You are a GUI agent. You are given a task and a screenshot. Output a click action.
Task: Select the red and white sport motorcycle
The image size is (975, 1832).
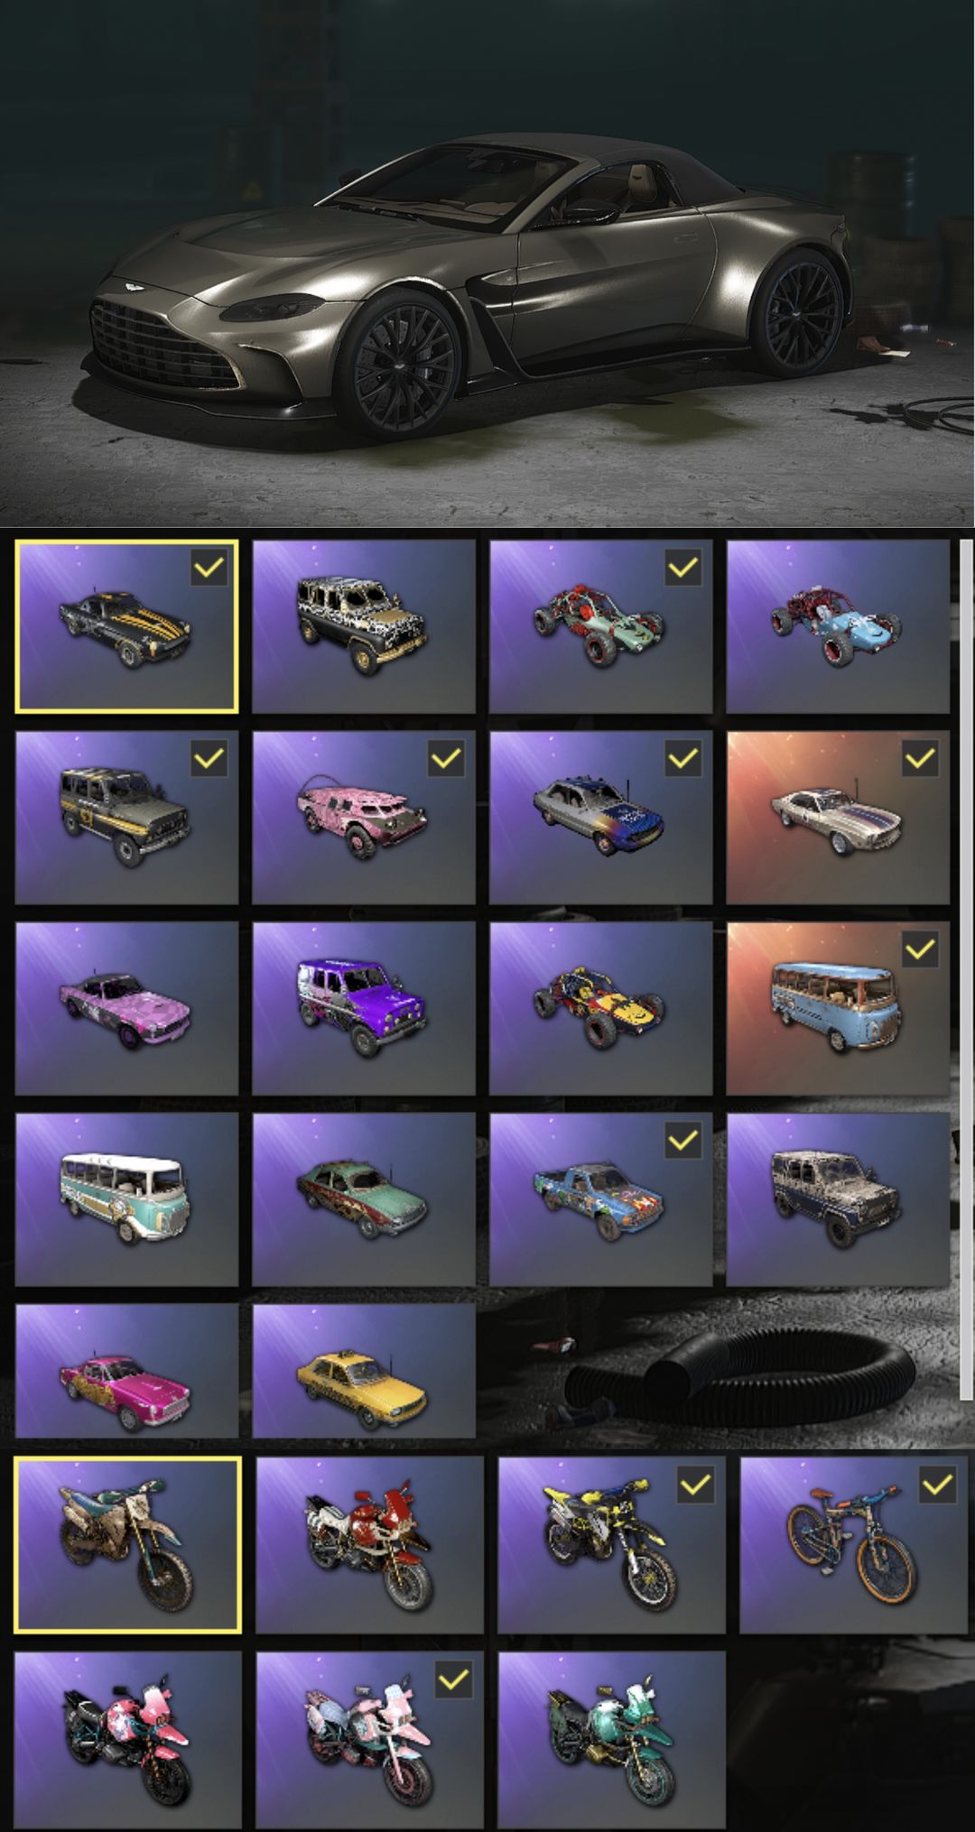click(369, 1544)
